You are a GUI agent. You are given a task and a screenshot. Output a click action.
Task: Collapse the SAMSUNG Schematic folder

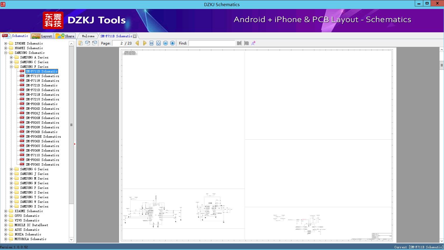[x=6, y=53]
